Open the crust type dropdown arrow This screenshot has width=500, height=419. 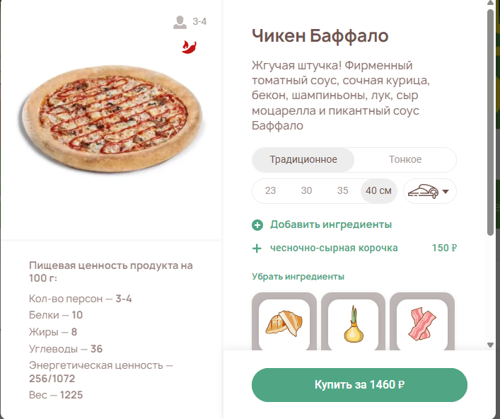446,191
